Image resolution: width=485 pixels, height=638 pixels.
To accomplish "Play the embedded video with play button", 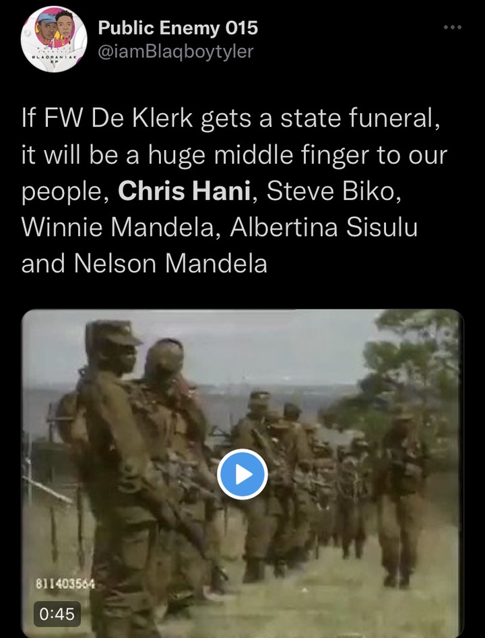I will point(242,474).
